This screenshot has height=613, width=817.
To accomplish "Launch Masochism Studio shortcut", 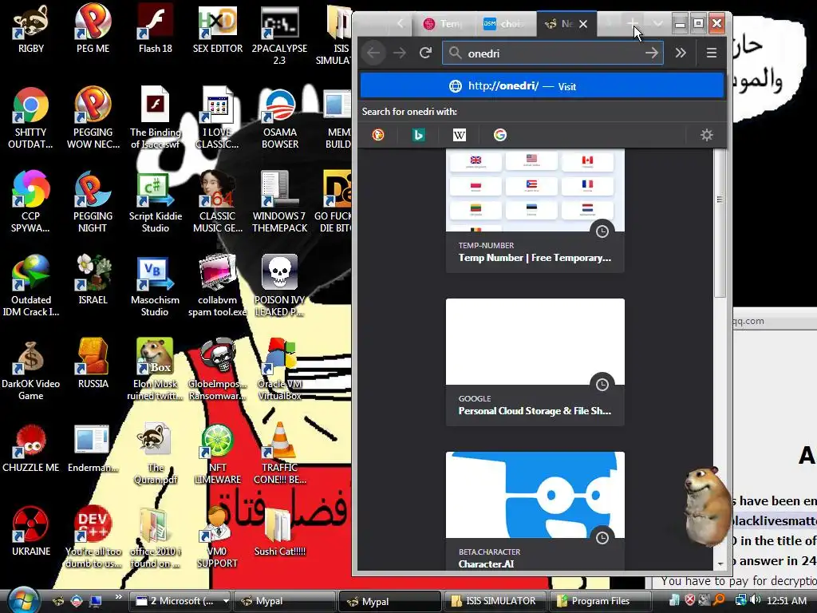I will [x=156, y=287].
